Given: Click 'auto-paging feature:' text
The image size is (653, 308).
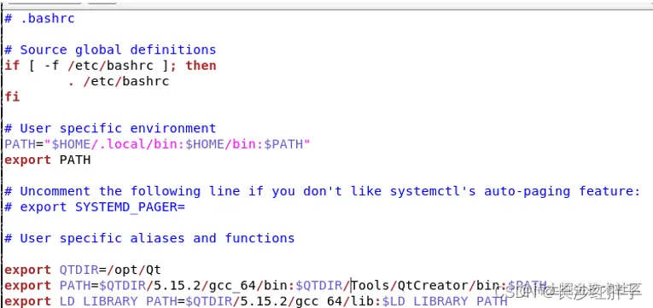Looking at the screenshot, I should coord(562,191).
